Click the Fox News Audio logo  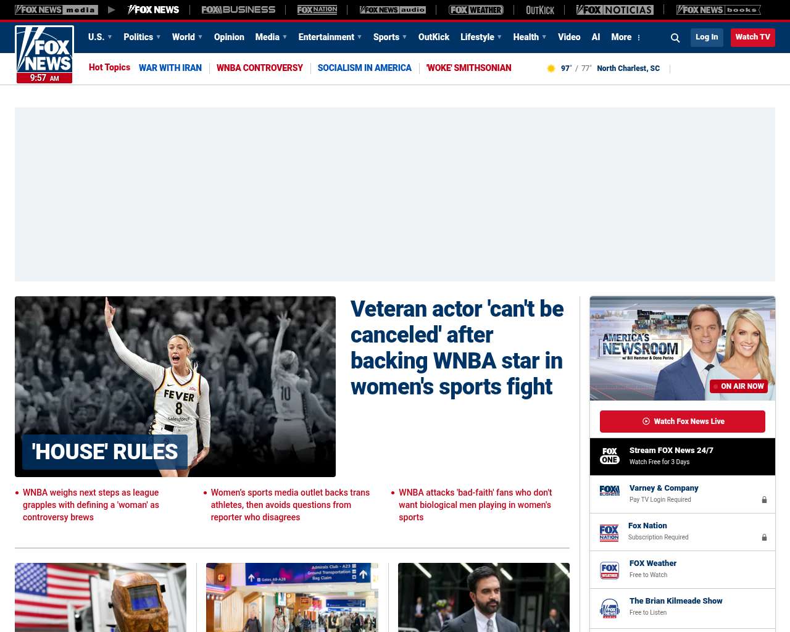coord(393,10)
